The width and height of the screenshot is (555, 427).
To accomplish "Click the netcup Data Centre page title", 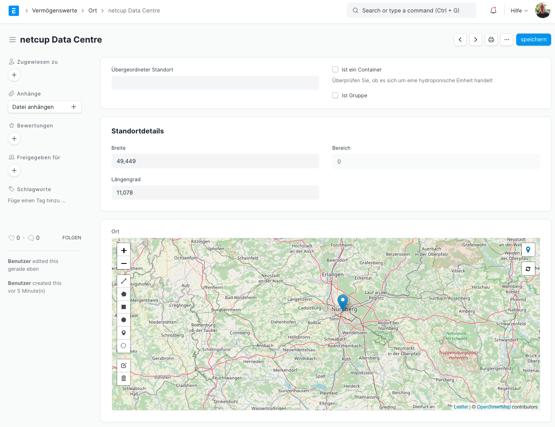I will point(61,40).
